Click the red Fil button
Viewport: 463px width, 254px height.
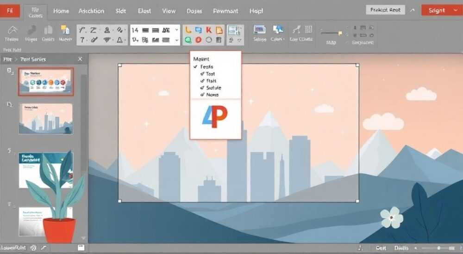click(10, 11)
